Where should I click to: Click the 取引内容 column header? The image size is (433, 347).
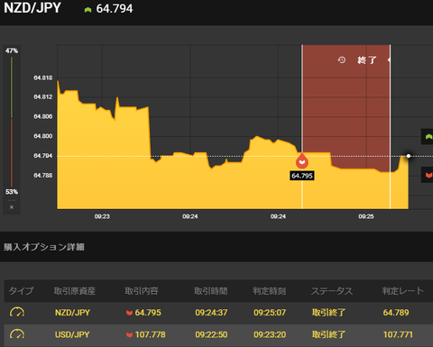pos(142,291)
